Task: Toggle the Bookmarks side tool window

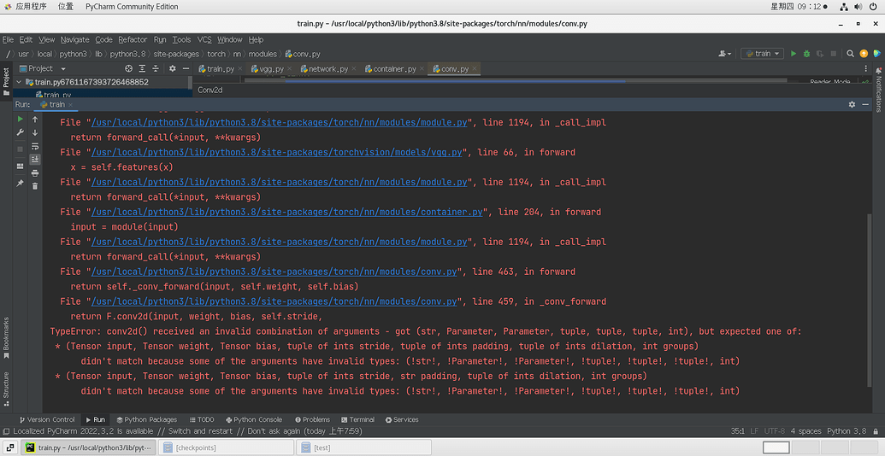Action: [x=6, y=337]
